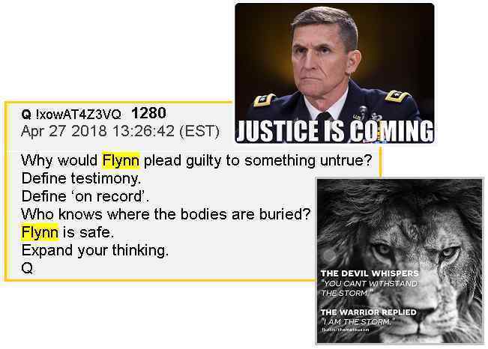Select the 'Define on record' line

85,196
